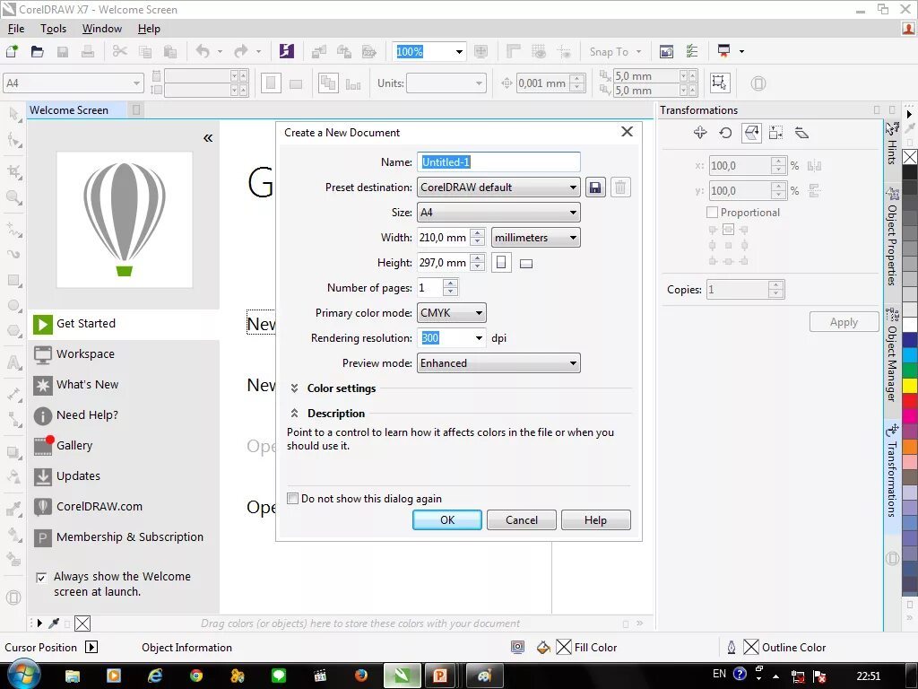The width and height of the screenshot is (918, 689).
Task: Select the No Color swatch atop palette
Action: [910, 157]
